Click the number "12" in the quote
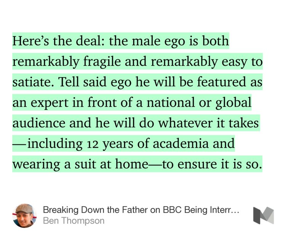Screen dimensions: 286x239 click(89, 144)
